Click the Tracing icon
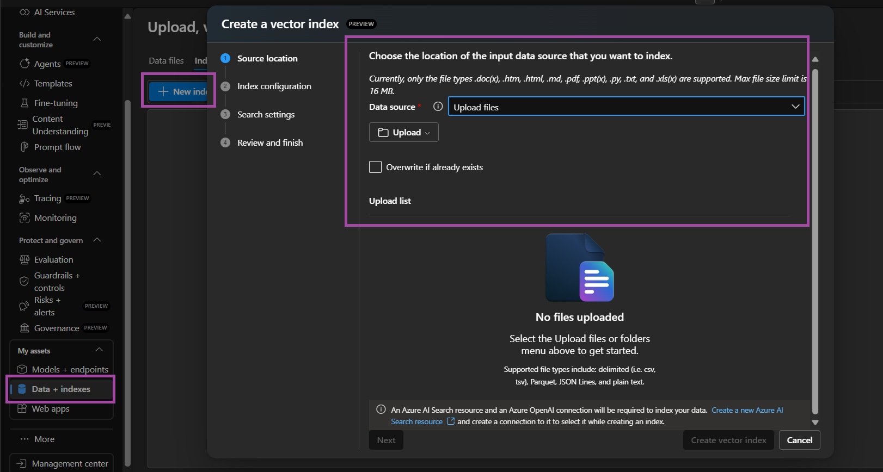The image size is (883, 472). pyautogui.click(x=24, y=198)
